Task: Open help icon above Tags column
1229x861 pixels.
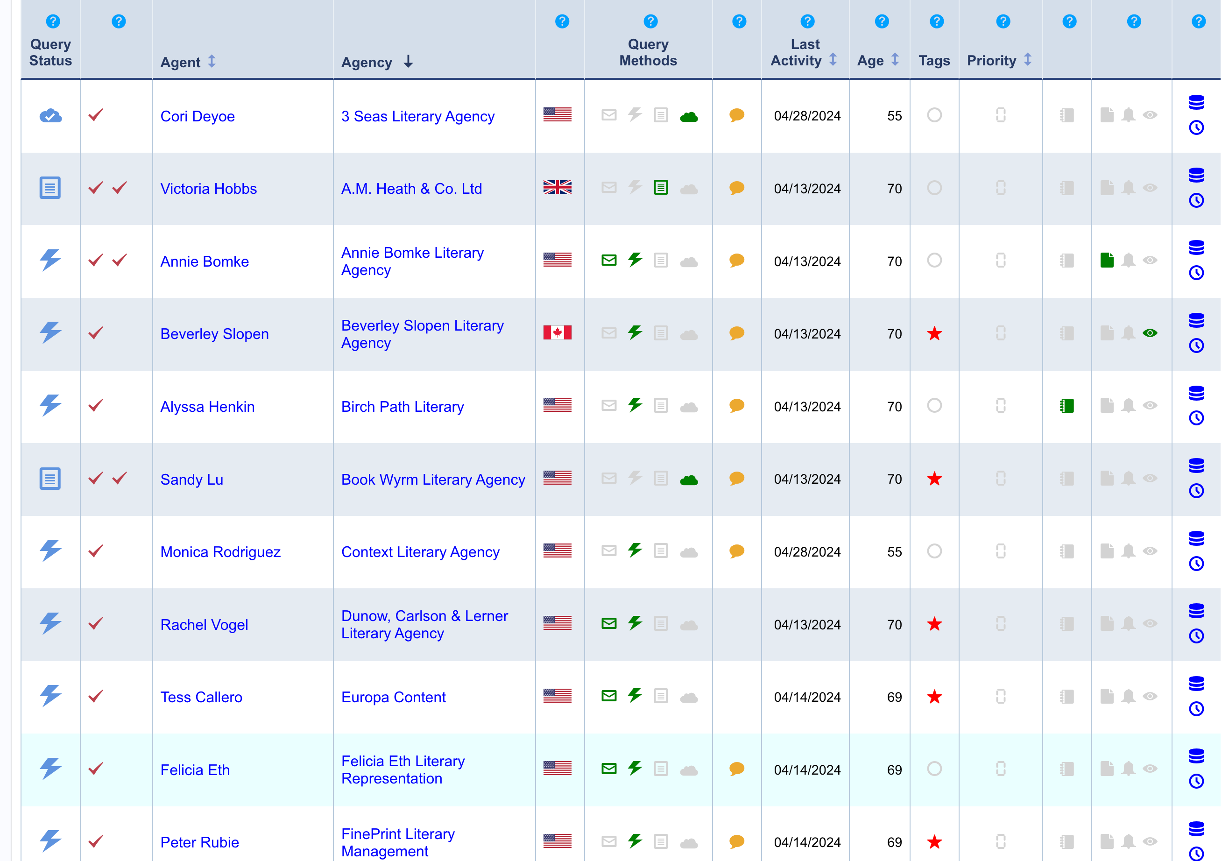Action: click(937, 21)
